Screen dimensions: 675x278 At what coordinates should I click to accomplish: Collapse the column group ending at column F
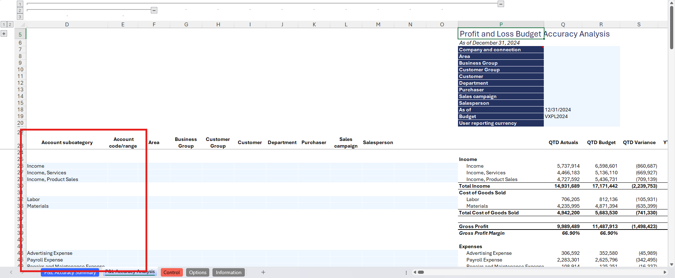click(x=154, y=10)
